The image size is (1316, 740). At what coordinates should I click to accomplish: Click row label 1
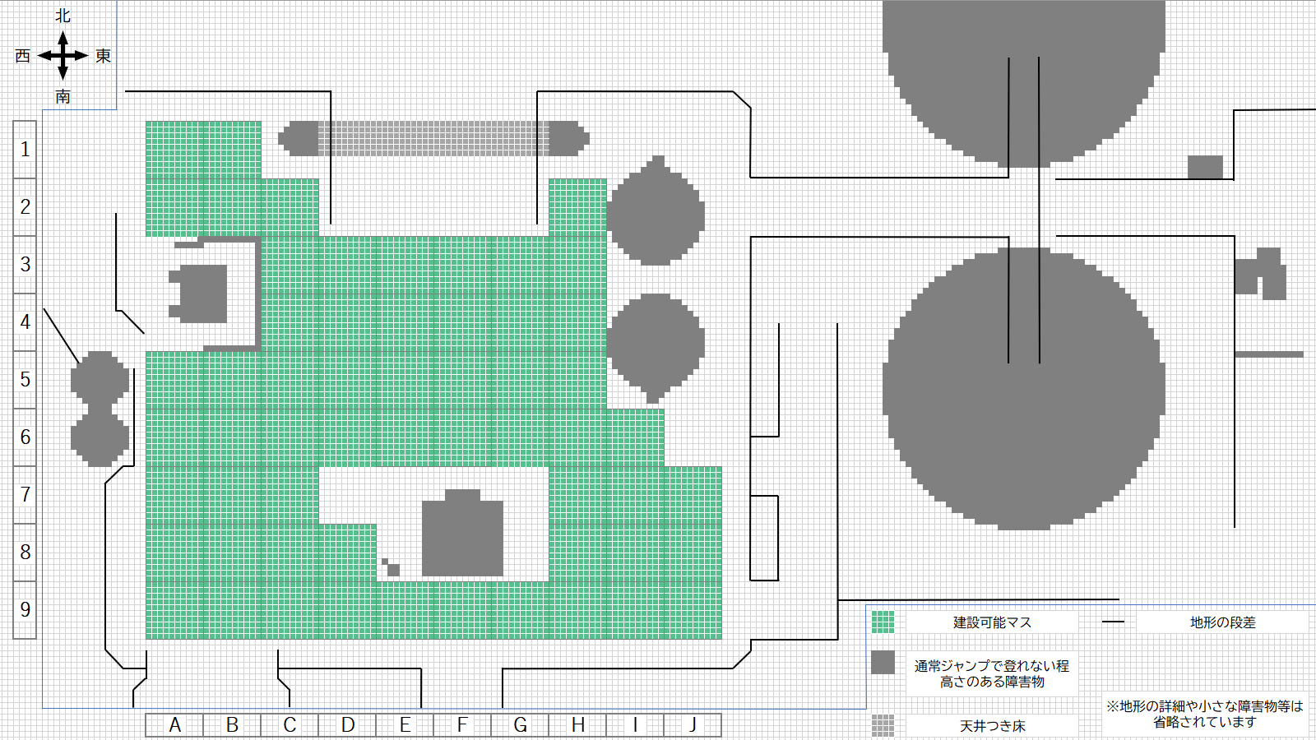(25, 150)
